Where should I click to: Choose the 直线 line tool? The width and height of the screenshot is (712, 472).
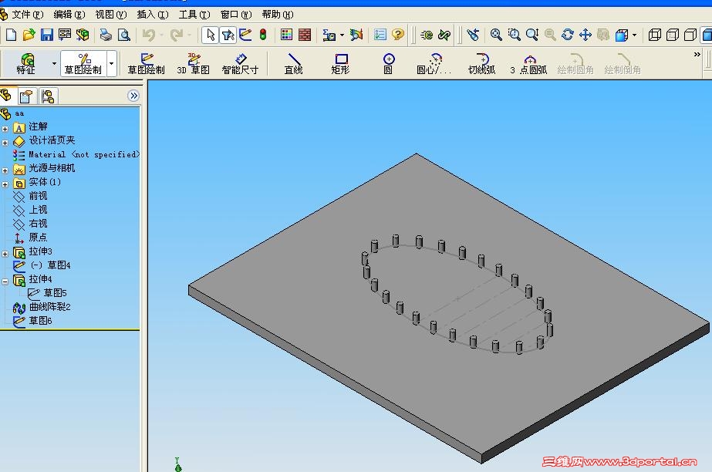293,63
